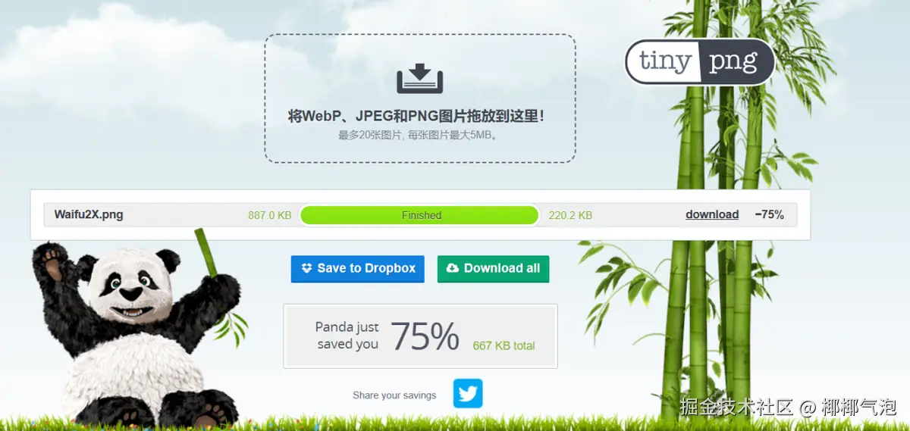910x431 pixels.
Task: Click the upload tray icon in drop zone
Action: pos(419,80)
